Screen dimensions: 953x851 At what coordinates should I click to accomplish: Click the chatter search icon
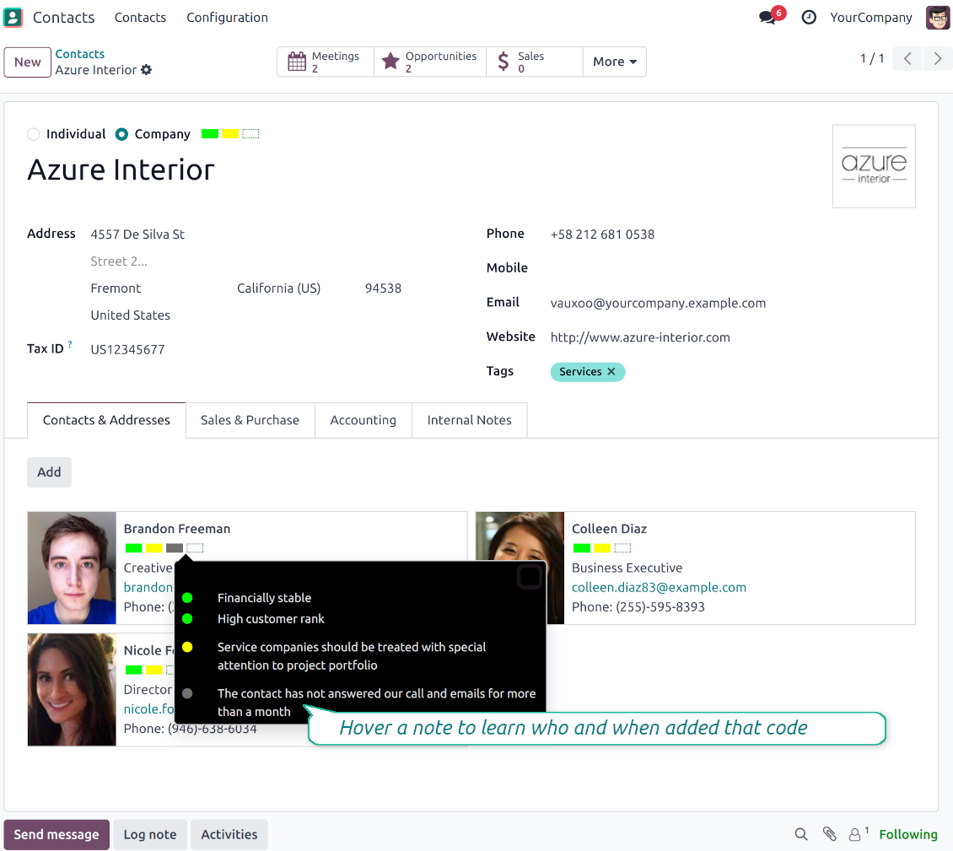[802, 834]
